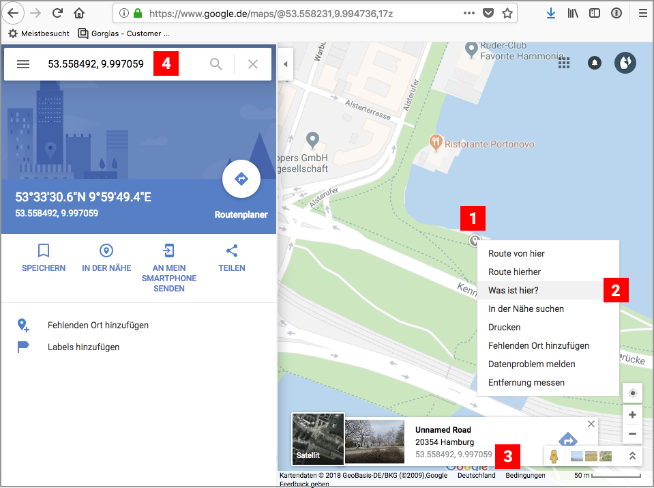Open Google Maps main menu
This screenshot has width=654, height=488.
click(x=23, y=64)
